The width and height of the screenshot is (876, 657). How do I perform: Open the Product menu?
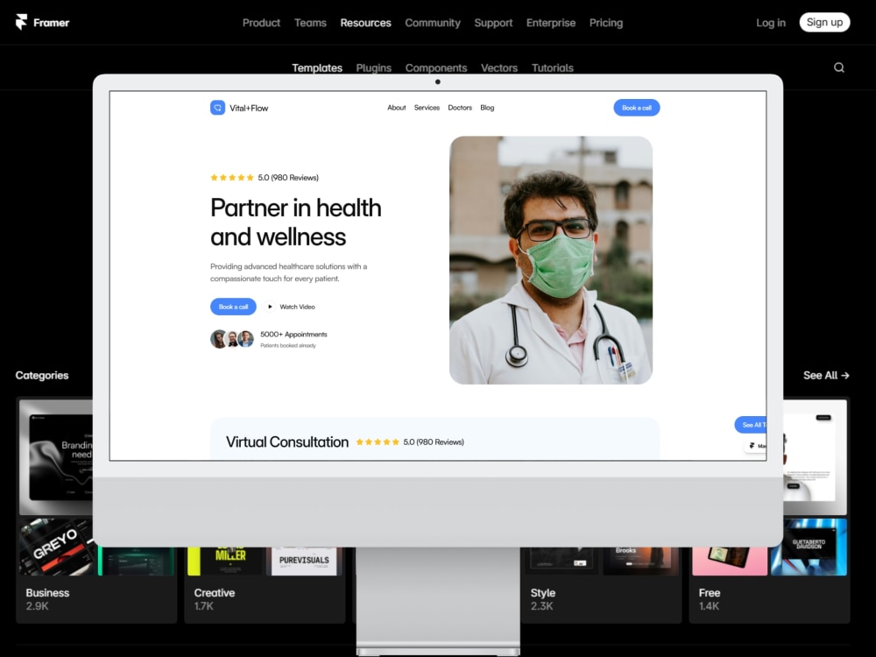pyautogui.click(x=261, y=23)
